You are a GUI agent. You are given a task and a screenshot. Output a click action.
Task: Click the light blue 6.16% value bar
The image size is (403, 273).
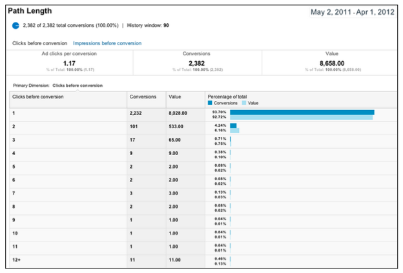pyautogui.click(x=234, y=131)
